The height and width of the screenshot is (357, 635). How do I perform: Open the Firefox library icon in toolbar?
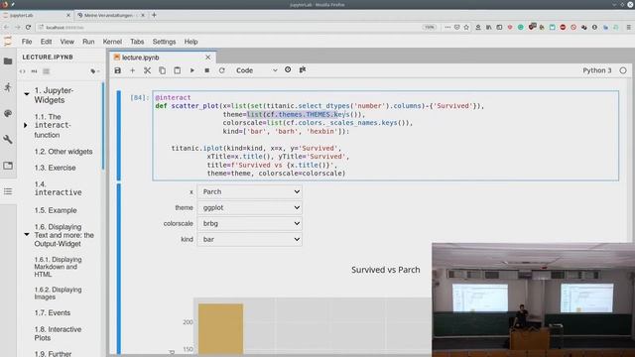point(489,27)
